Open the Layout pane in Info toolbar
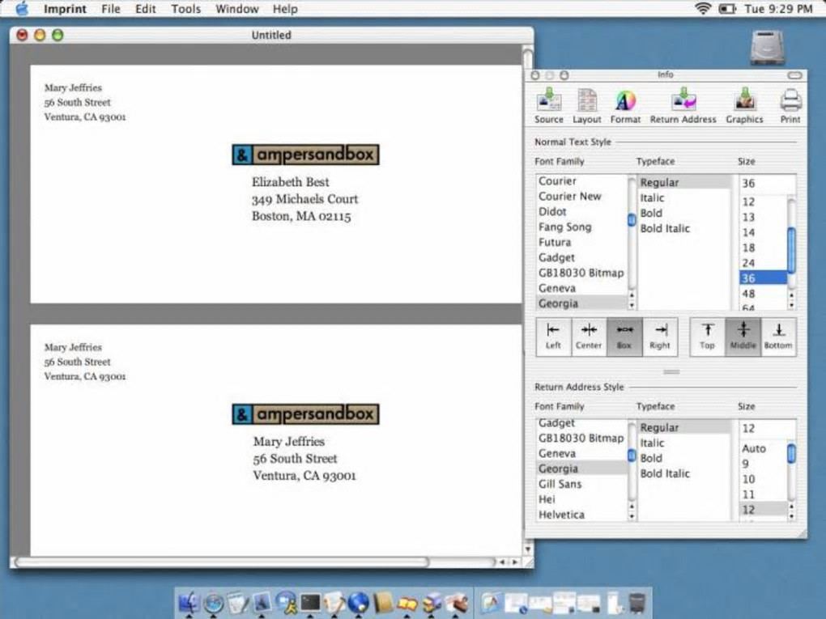 pyautogui.click(x=586, y=106)
